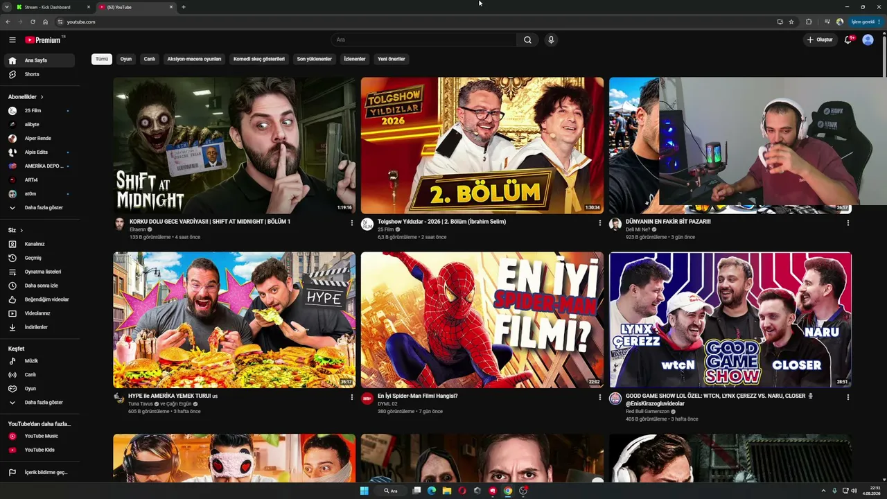Play the HYPE ile Amerika Yemek Turu thumbnail
Screen dimensions: 887x499
(234, 320)
